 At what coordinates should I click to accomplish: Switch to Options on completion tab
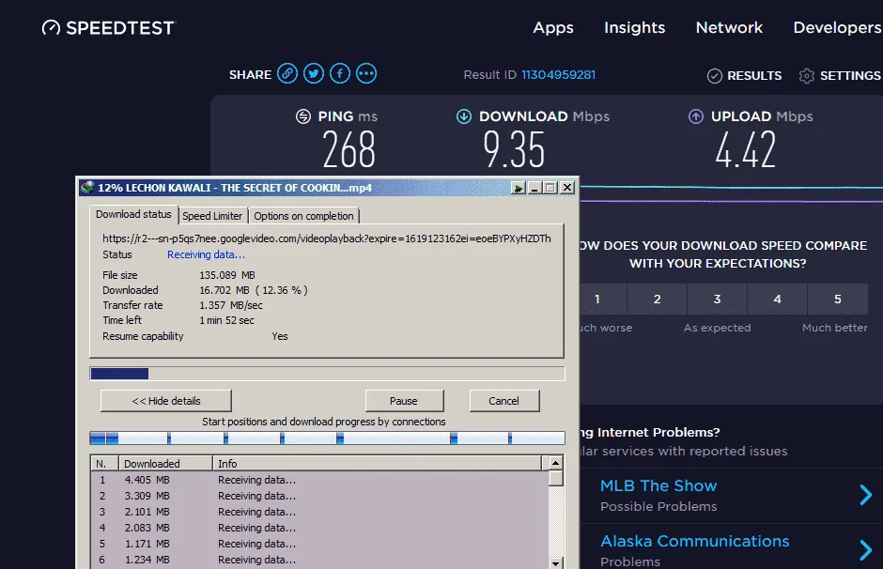point(303,216)
